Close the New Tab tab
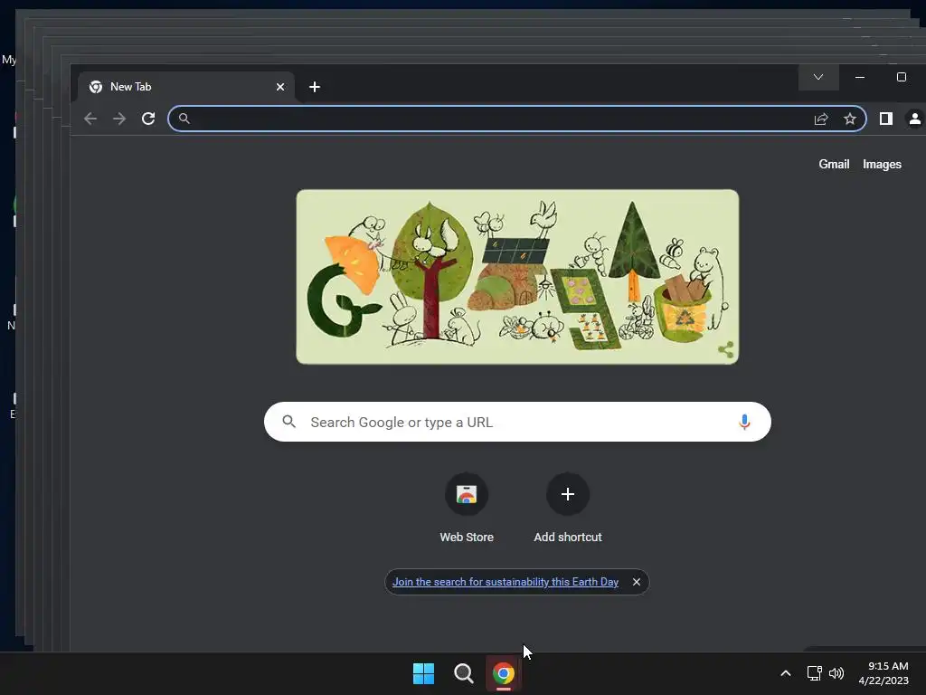 pos(280,87)
